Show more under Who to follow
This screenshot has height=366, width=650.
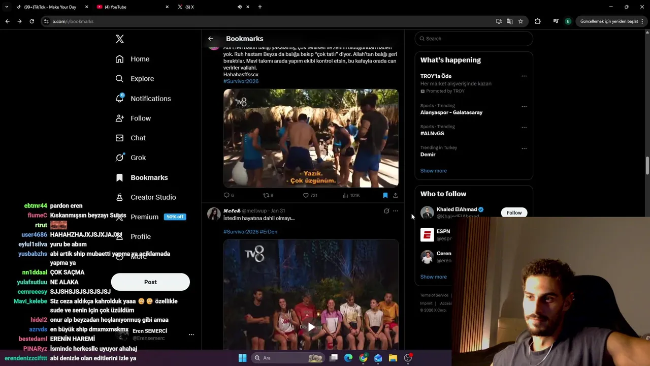433,277
